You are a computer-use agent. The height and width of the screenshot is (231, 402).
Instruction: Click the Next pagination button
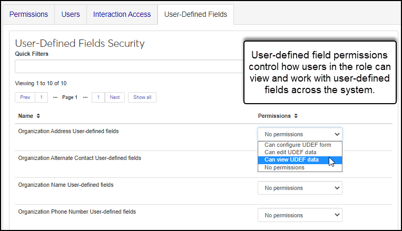[x=114, y=97]
